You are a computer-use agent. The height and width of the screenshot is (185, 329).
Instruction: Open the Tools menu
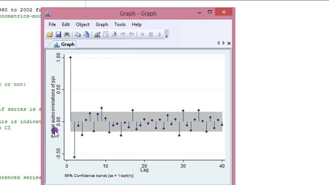click(x=120, y=25)
